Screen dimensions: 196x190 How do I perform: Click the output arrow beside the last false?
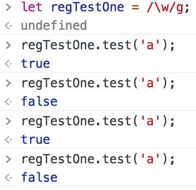click(8, 178)
